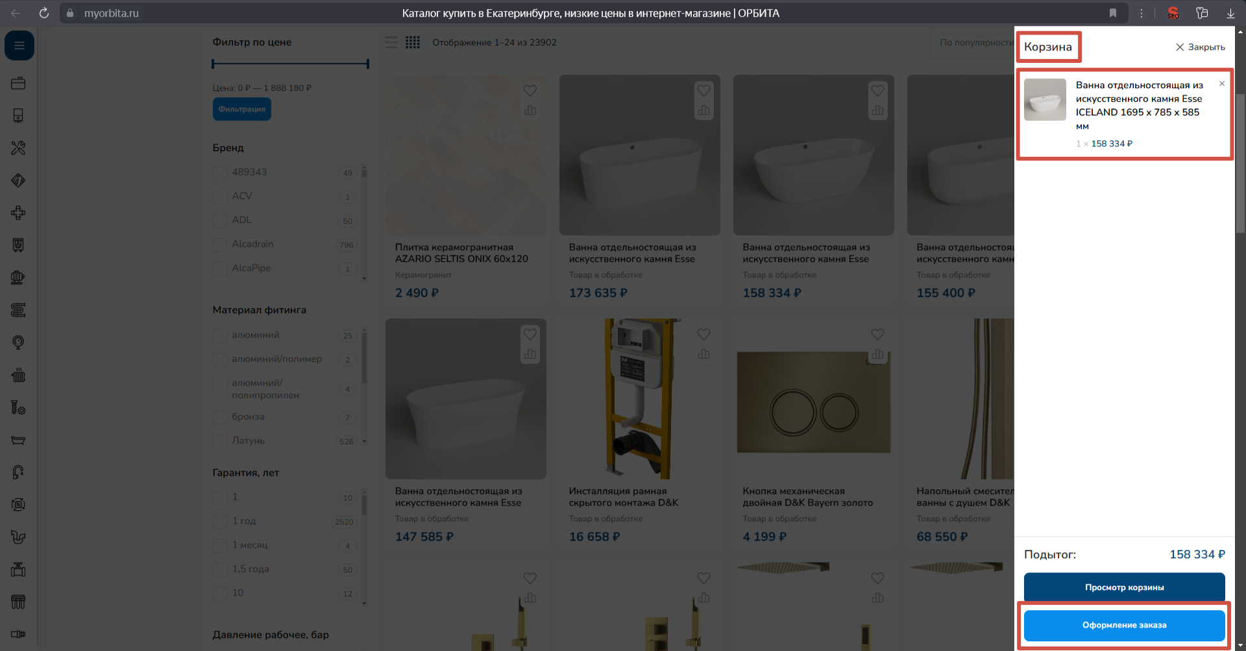Check the Alcadrain brand filter

220,244
